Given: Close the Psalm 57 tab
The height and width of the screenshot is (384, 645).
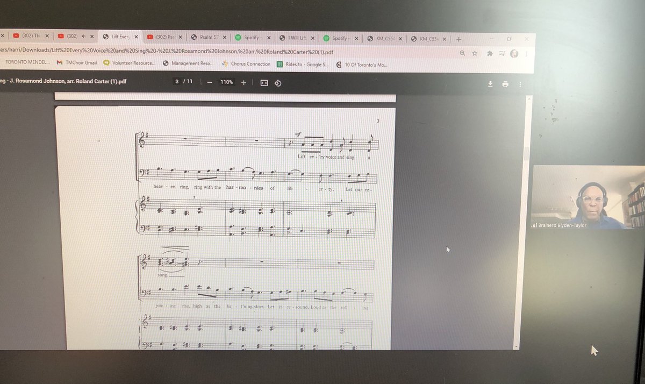Looking at the screenshot, I should (x=224, y=37).
